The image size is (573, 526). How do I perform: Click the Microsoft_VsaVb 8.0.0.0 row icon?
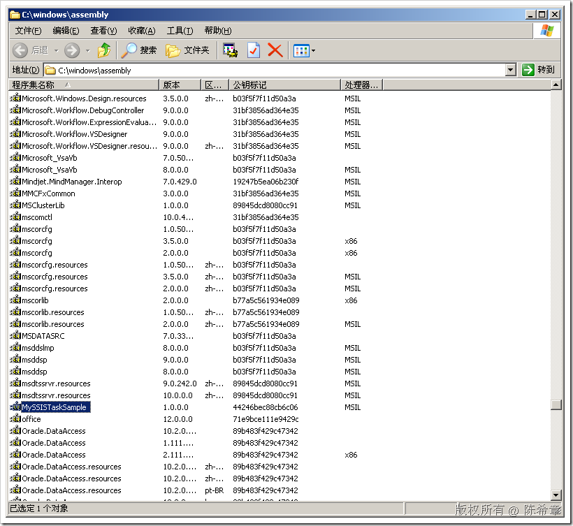(15, 169)
